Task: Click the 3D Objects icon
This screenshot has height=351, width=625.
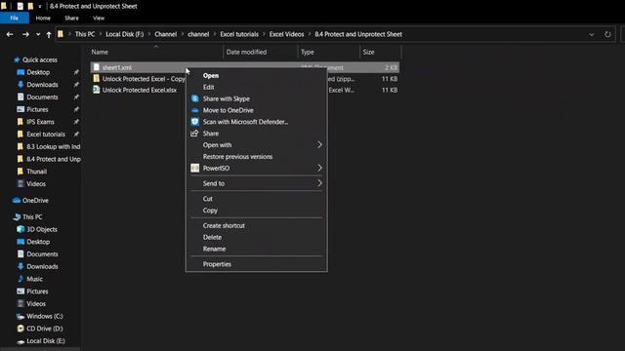Action: (x=21, y=229)
